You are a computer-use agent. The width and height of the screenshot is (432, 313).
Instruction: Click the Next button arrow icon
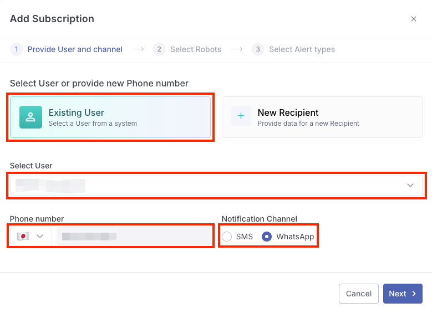click(414, 294)
